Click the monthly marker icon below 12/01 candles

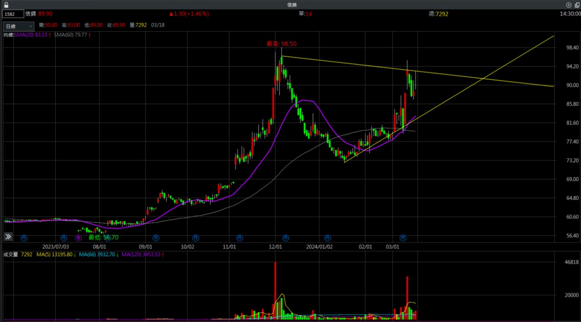[x=286, y=238]
